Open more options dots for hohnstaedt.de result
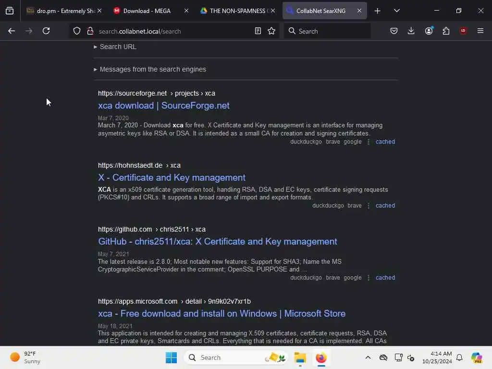Screen dimensions: 492x369 click(369, 206)
